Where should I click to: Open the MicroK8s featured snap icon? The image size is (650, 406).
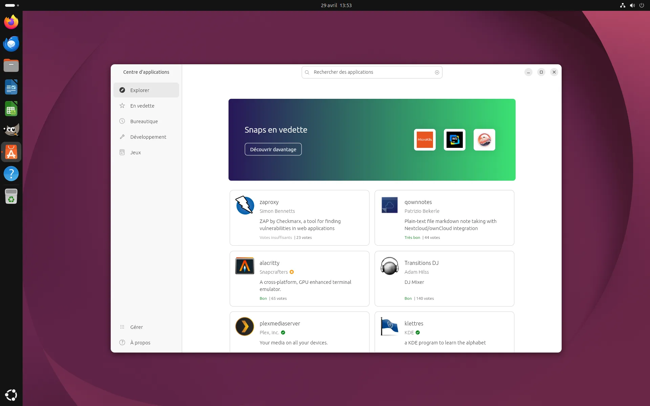425,140
